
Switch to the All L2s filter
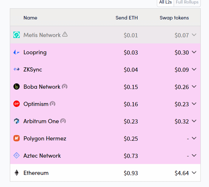(165, 2)
